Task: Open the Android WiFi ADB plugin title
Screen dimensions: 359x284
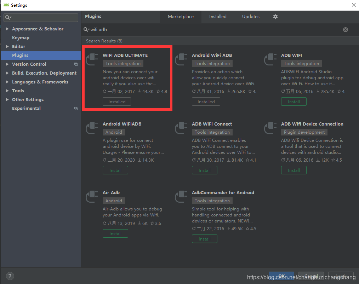Action: point(212,55)
